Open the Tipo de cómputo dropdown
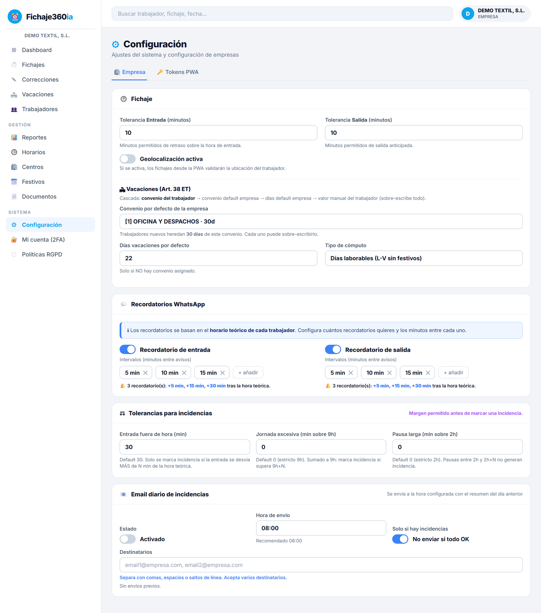 (424, 258)
